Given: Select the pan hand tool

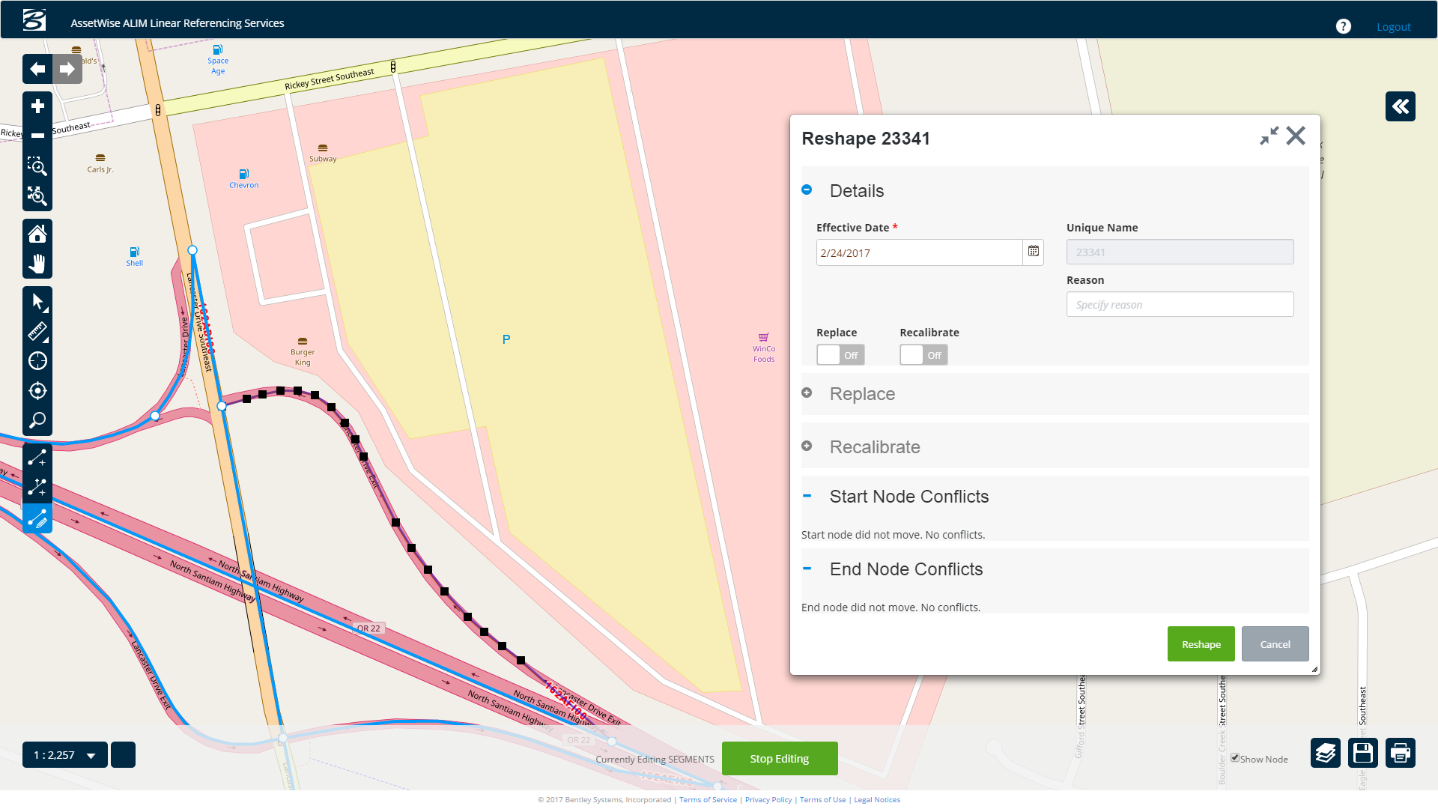Looking at the screenshot, I should (x=37, y=264).
